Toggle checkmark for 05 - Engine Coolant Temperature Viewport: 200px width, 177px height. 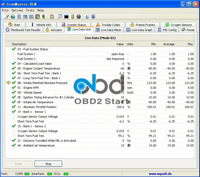tap(14, 68)
